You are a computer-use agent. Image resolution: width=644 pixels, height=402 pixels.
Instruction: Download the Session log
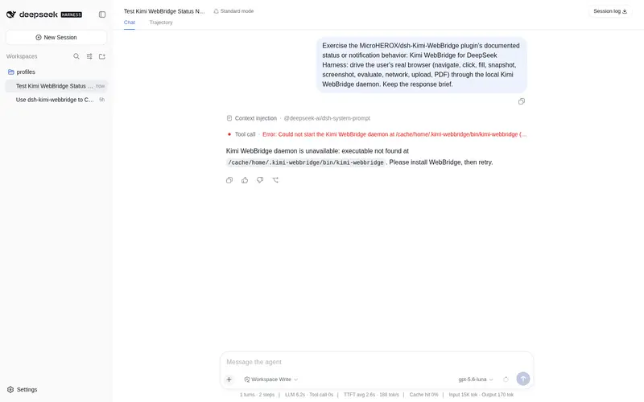(x=610, y=11)
